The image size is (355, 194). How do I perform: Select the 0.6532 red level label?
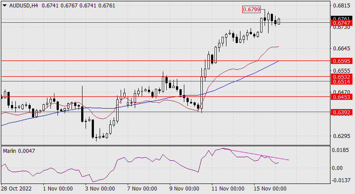[342, 77]
